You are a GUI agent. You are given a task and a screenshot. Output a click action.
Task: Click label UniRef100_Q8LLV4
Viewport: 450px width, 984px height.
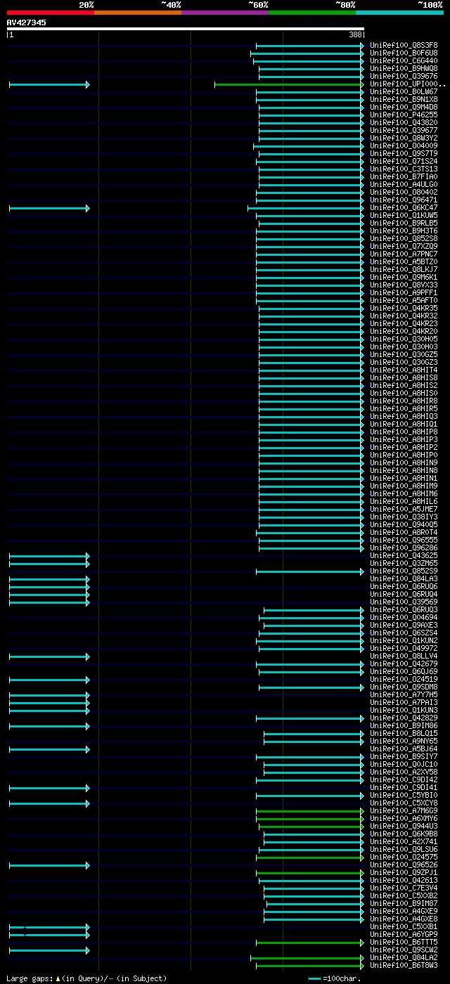404,656
